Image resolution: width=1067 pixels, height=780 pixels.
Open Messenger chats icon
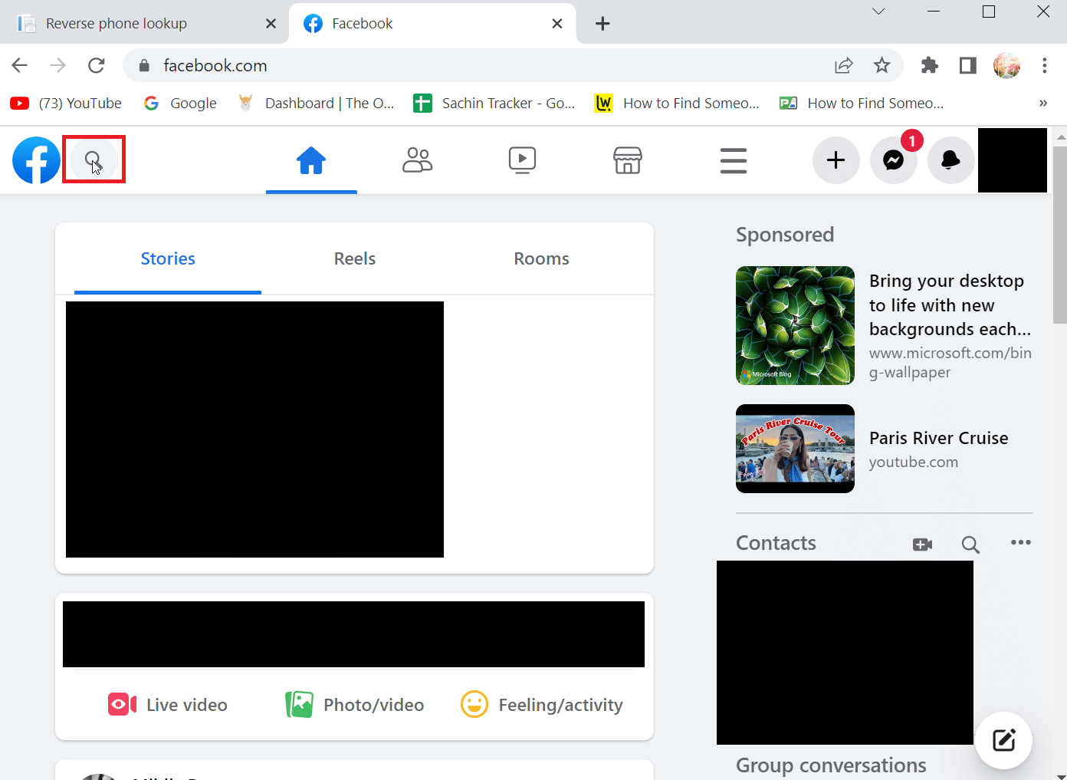[x=894, y=160]
